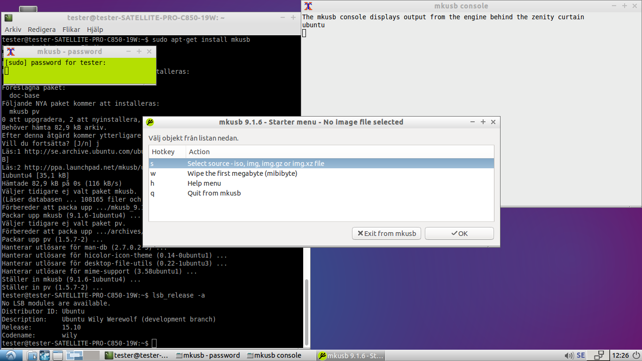Focus the sudo password entry area
642x361 pixels.
pos(80,71)
